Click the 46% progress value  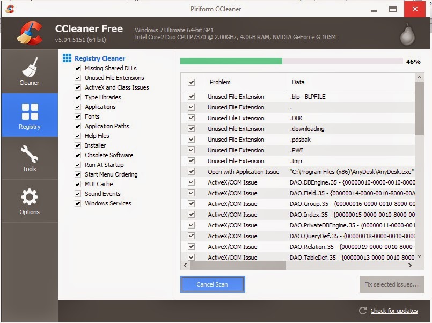tap(413, 62)
